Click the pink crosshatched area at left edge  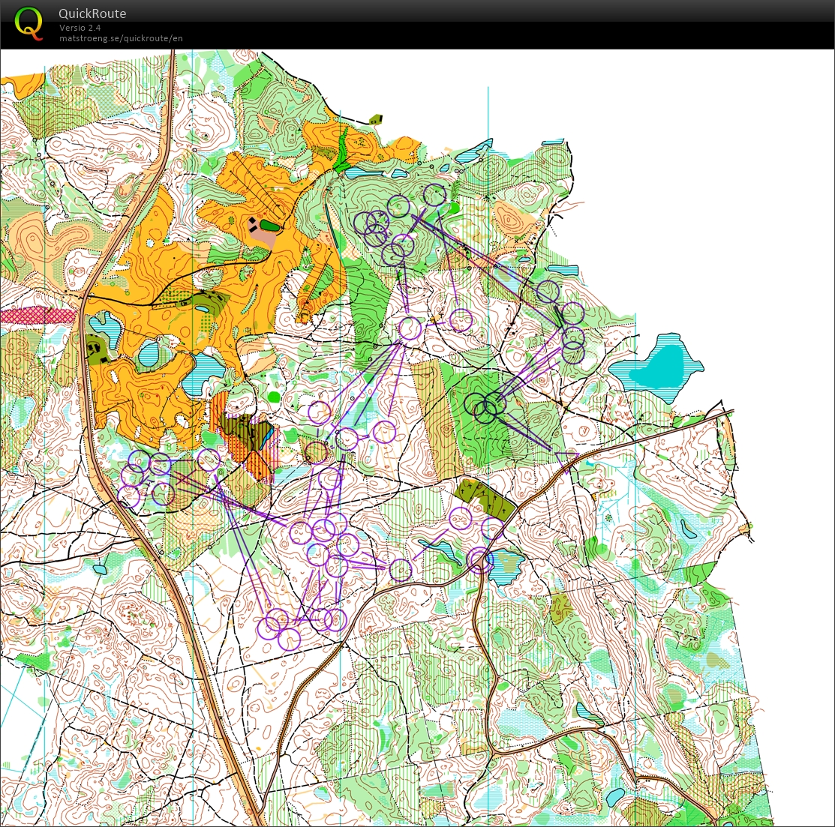pos(38,315)
